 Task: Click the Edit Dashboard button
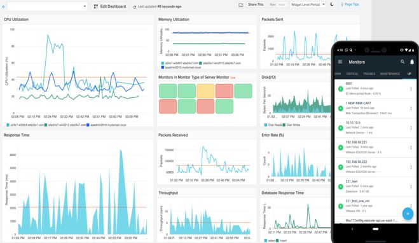coord(110,6)
